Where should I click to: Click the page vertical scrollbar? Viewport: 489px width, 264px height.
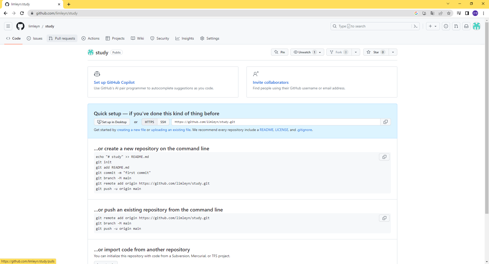coord(487,118)
